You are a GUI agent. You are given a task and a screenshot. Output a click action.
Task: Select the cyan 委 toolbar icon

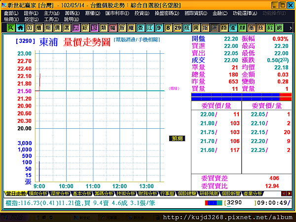click(x=141, y=28)
